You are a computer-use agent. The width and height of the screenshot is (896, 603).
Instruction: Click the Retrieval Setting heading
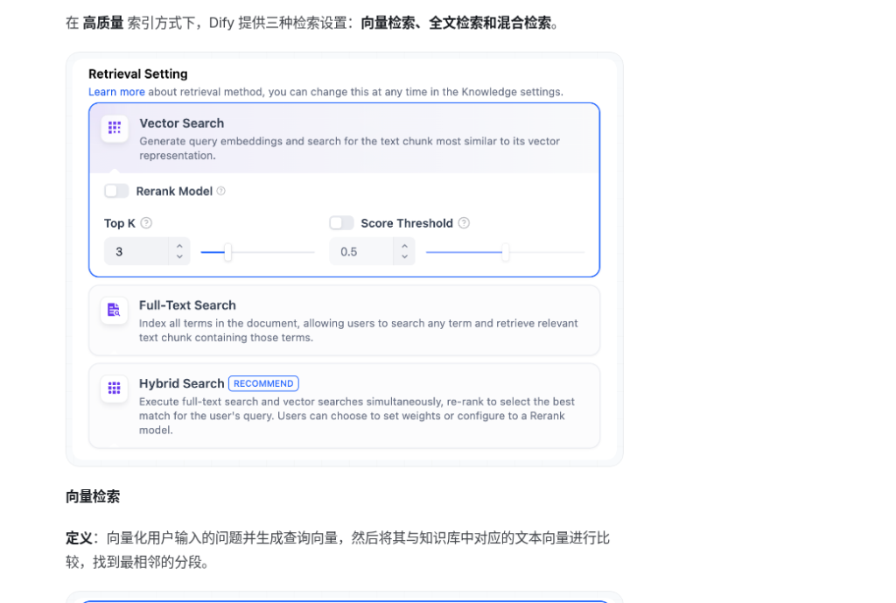pyautogui.click(x=137, y=74)
